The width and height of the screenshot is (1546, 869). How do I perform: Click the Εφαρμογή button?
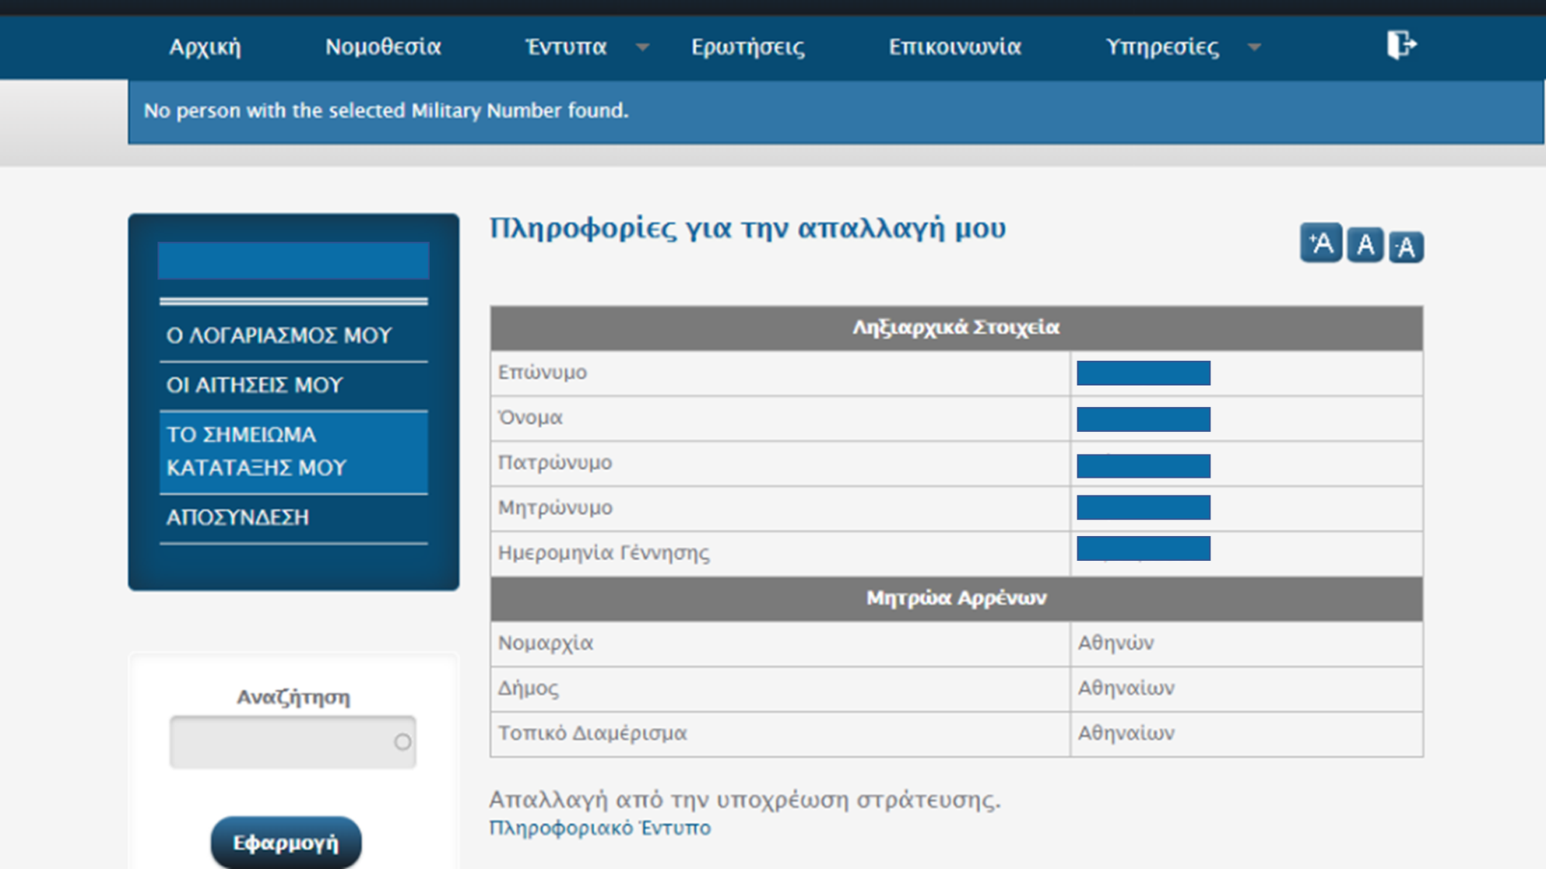click(286, 842)
